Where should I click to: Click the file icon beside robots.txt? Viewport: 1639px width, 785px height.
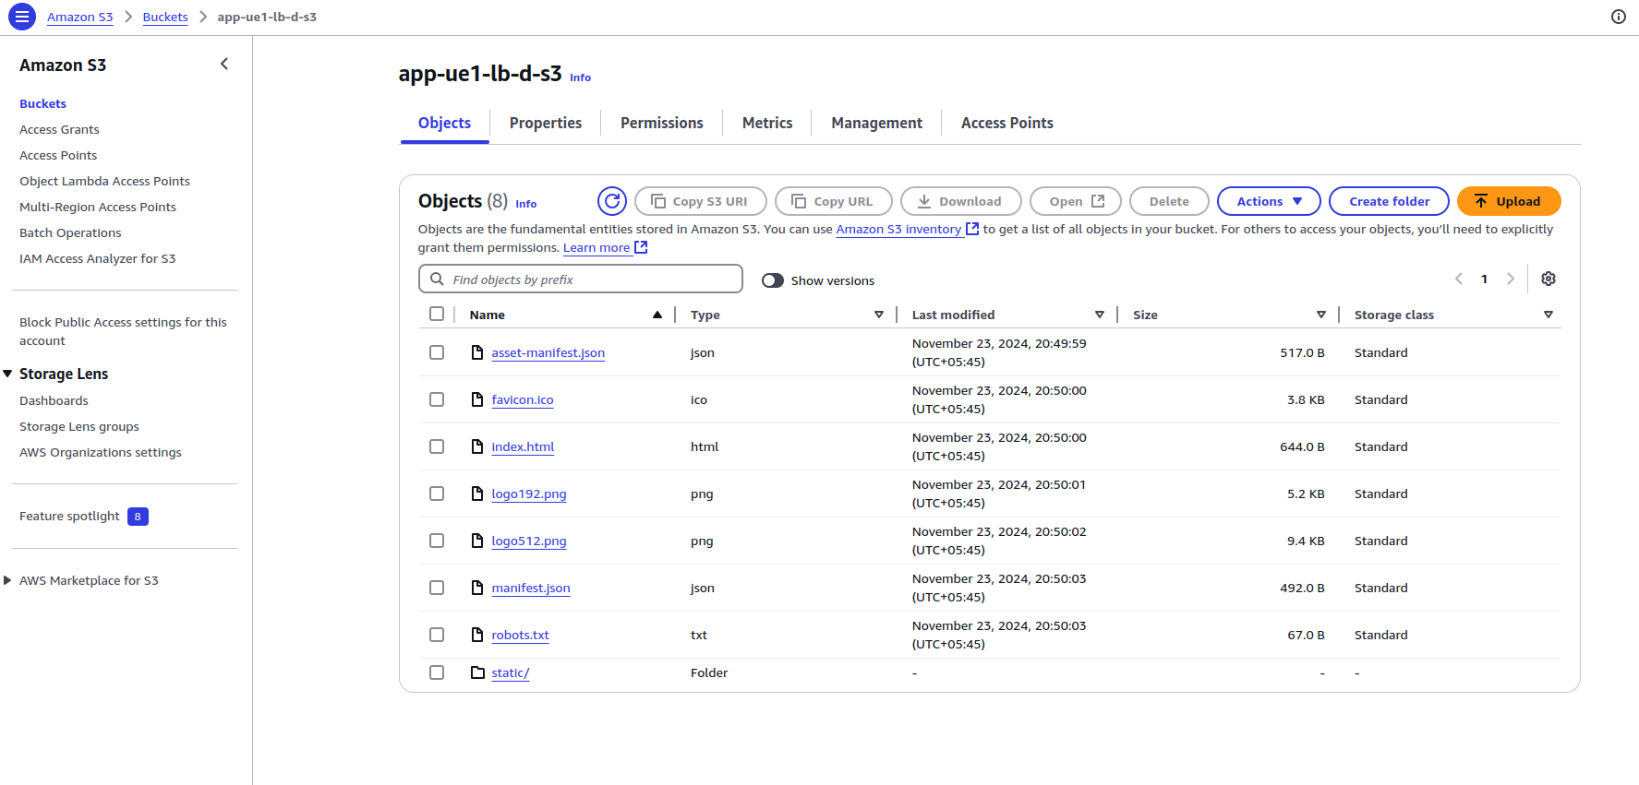(477, 635)
